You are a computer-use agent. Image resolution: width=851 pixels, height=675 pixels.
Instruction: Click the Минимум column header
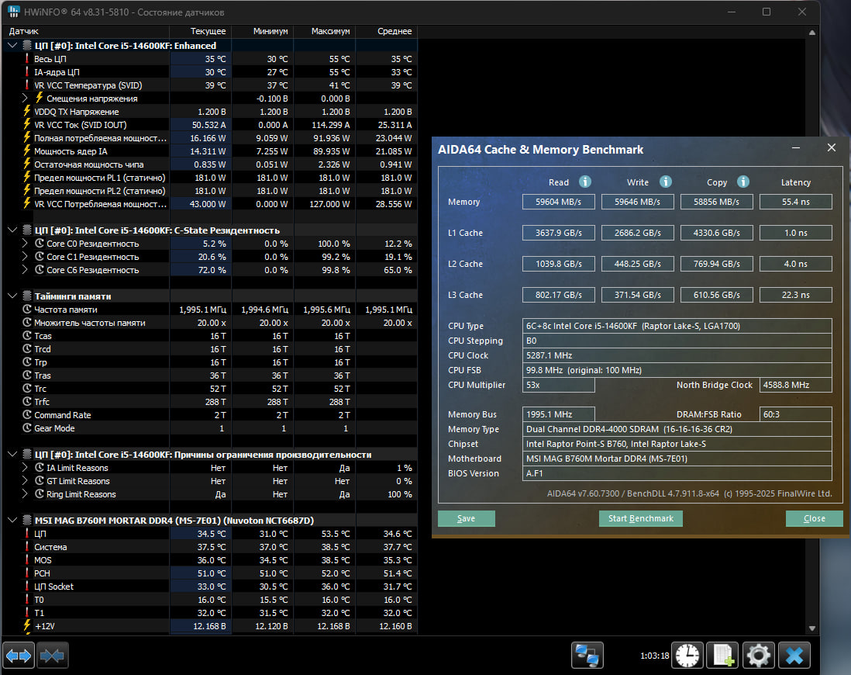coord(264,31)
